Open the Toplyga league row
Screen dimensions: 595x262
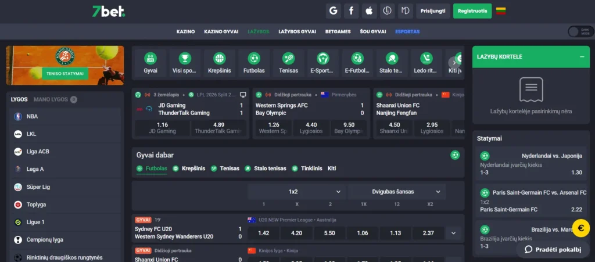click(65, 204)
